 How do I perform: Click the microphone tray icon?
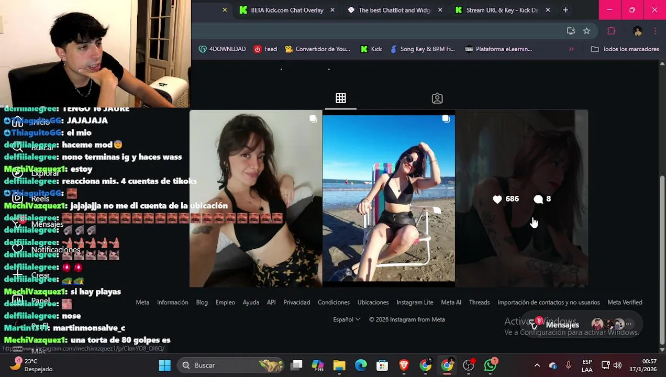[569, 365]
